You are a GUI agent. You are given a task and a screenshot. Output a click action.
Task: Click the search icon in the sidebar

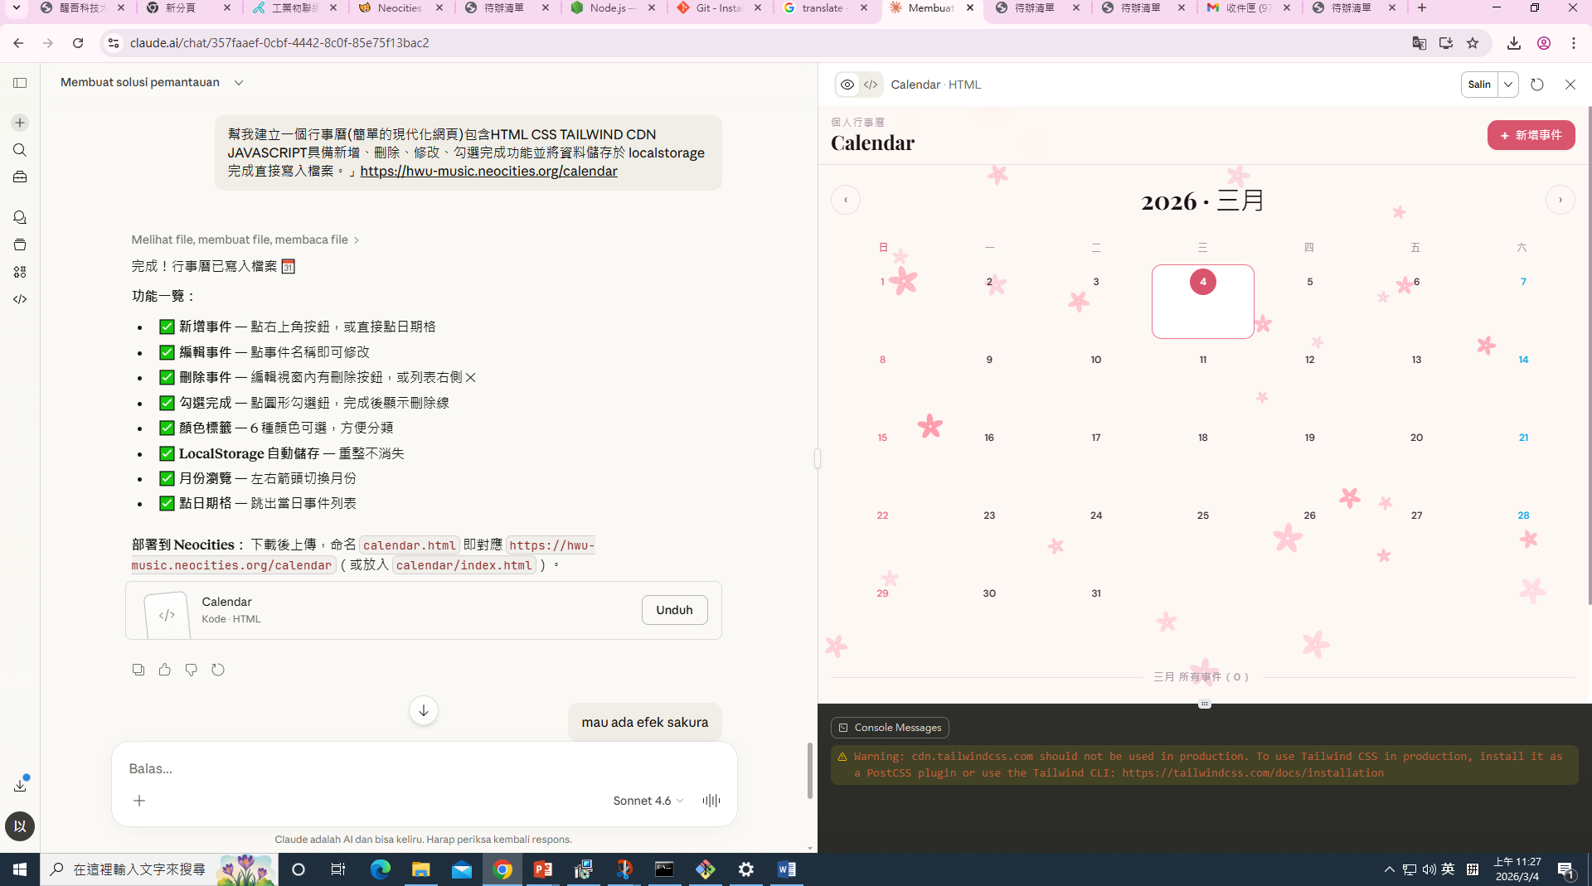tap(20, 150)
